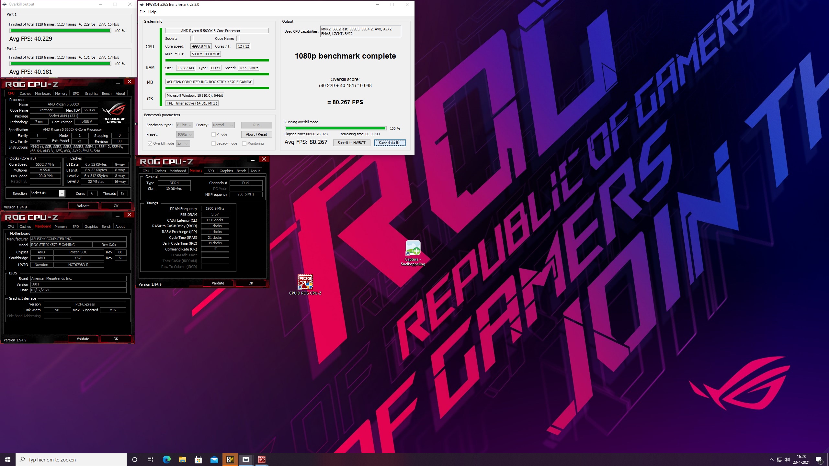The image size is (829, 466).
Task: Click the taskbar search input field
Action: click(71, 460)
